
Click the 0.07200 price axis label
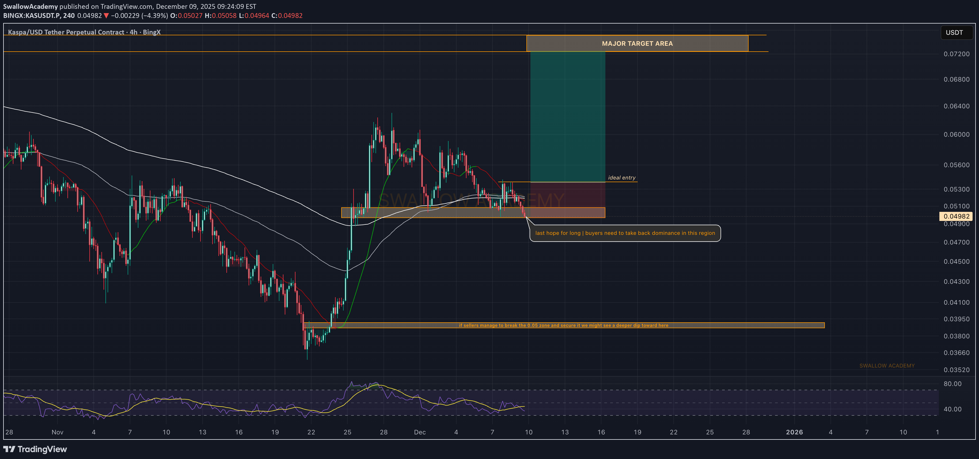pyautogui.click(x=956, y=54)
